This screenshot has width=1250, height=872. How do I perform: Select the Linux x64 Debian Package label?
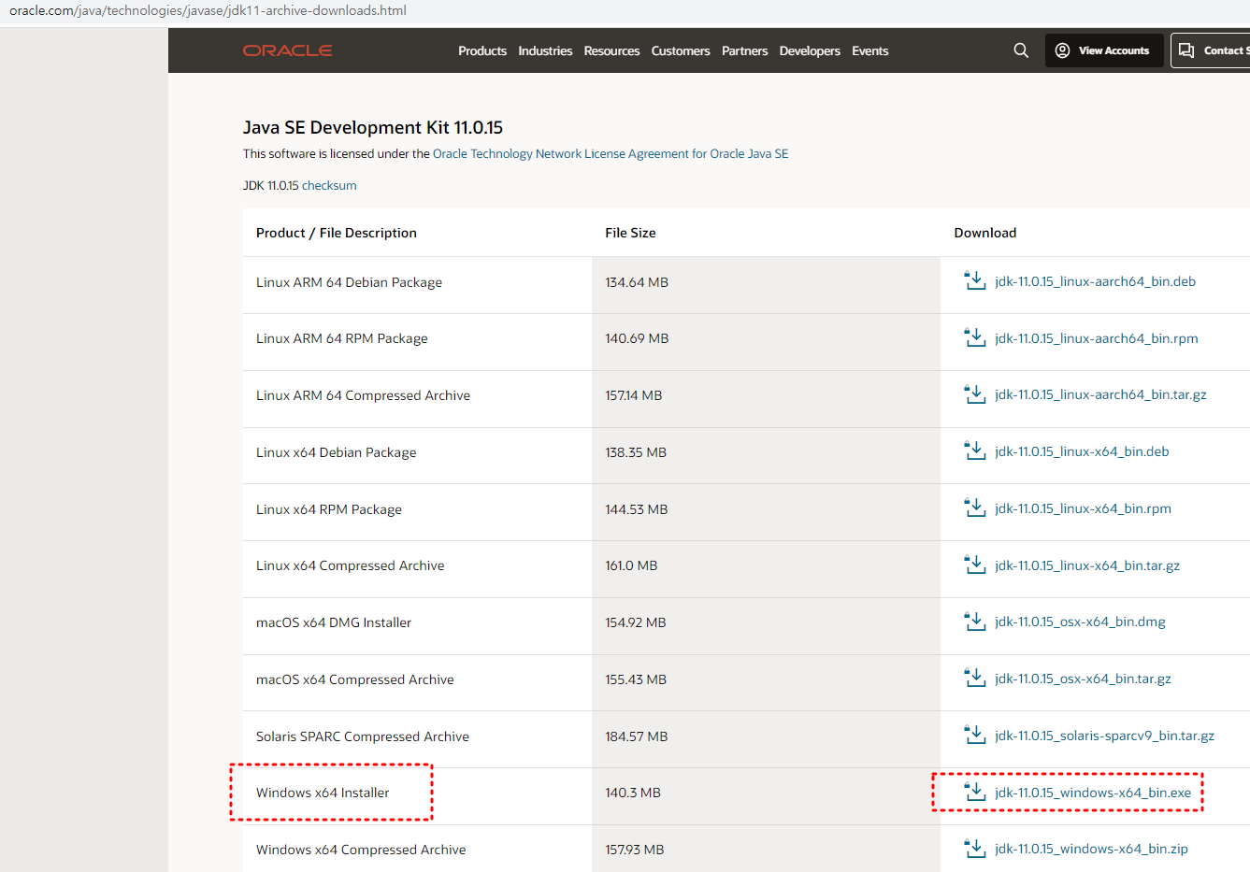tap(337, 452)
